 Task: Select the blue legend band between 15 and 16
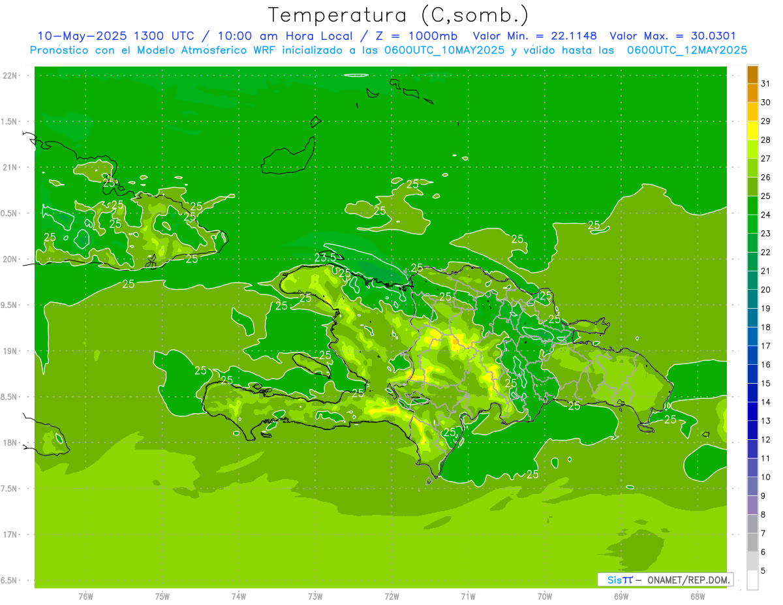pyautogui.click(x=752, y=374)
